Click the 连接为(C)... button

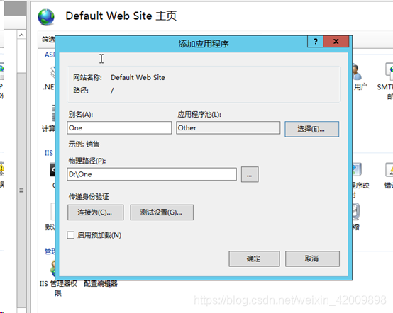(x=96, y=212)
